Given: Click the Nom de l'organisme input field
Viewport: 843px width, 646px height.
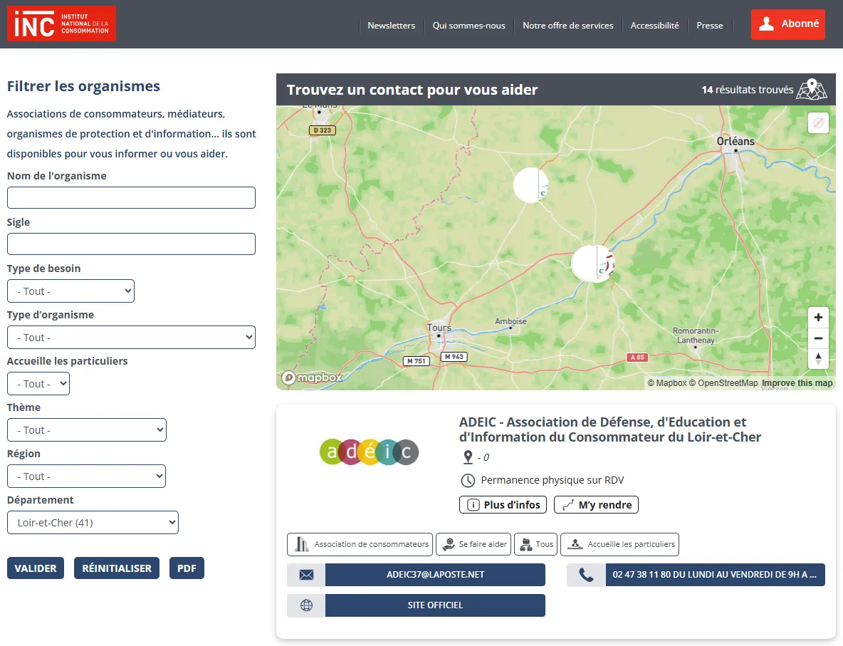Looking at the screenshot, I should [x=131, y=197].
